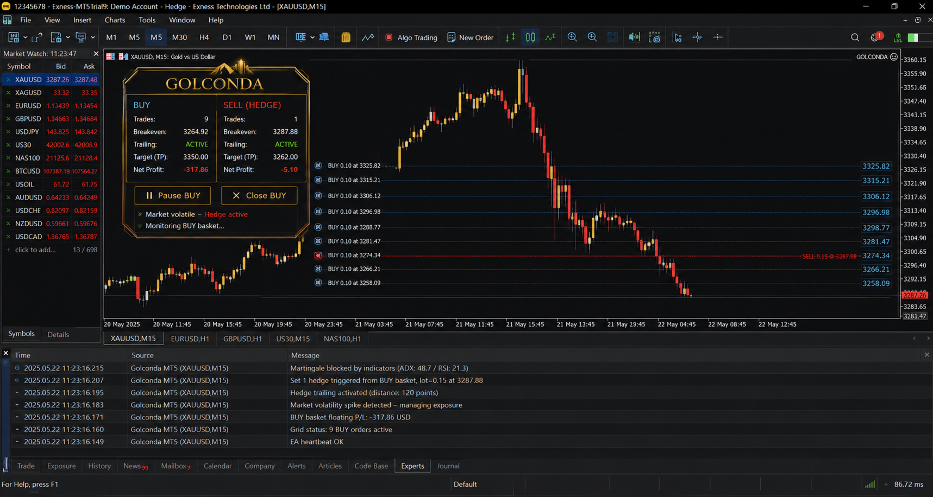This screenshot has height=497, width=933.
Task: Click the marker for BUY 0.10 at 3306.12
Action: [318, 196]
